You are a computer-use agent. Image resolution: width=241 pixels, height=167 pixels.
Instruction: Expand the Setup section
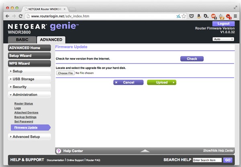(29, 71)
